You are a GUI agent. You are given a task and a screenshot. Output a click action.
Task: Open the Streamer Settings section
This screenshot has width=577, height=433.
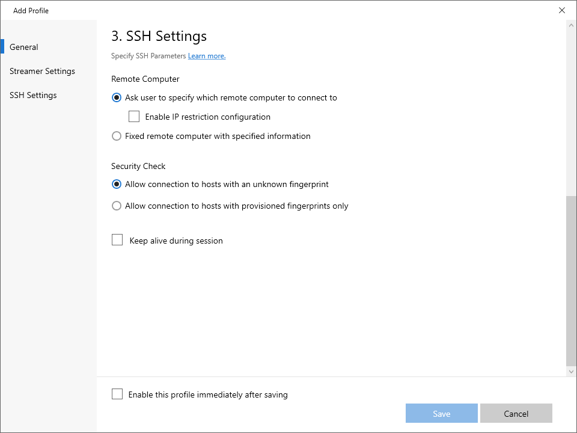(x=42, y=71)
